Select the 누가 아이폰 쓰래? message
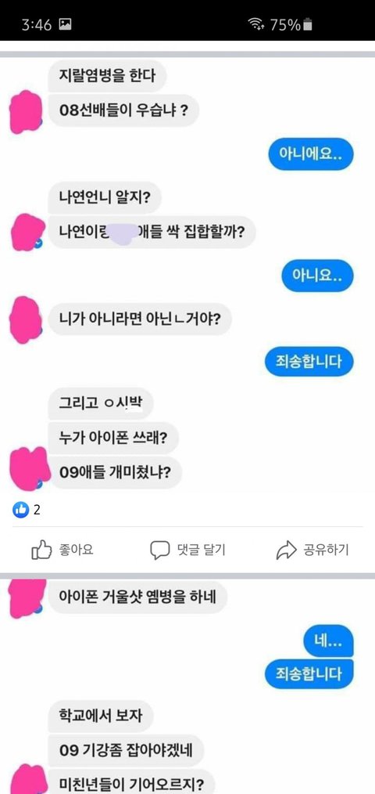Viewport: 375px width, 794px height. pyautogui.click(x=114, y=439)
